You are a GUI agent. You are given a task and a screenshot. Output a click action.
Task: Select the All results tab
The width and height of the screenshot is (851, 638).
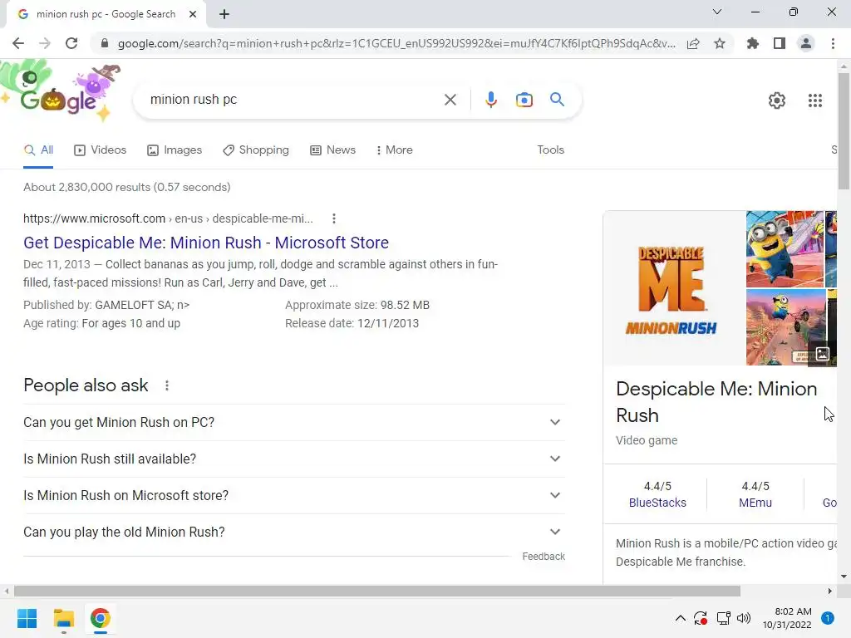pyautogui.click(x=38, y=150)
